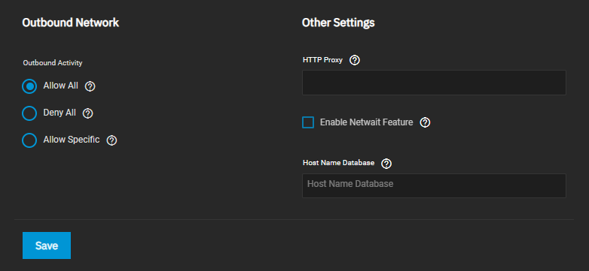Select the Allow All radio circle
Image resolution: width=589 pixels, height=271 pixels.
pos(29,86)
